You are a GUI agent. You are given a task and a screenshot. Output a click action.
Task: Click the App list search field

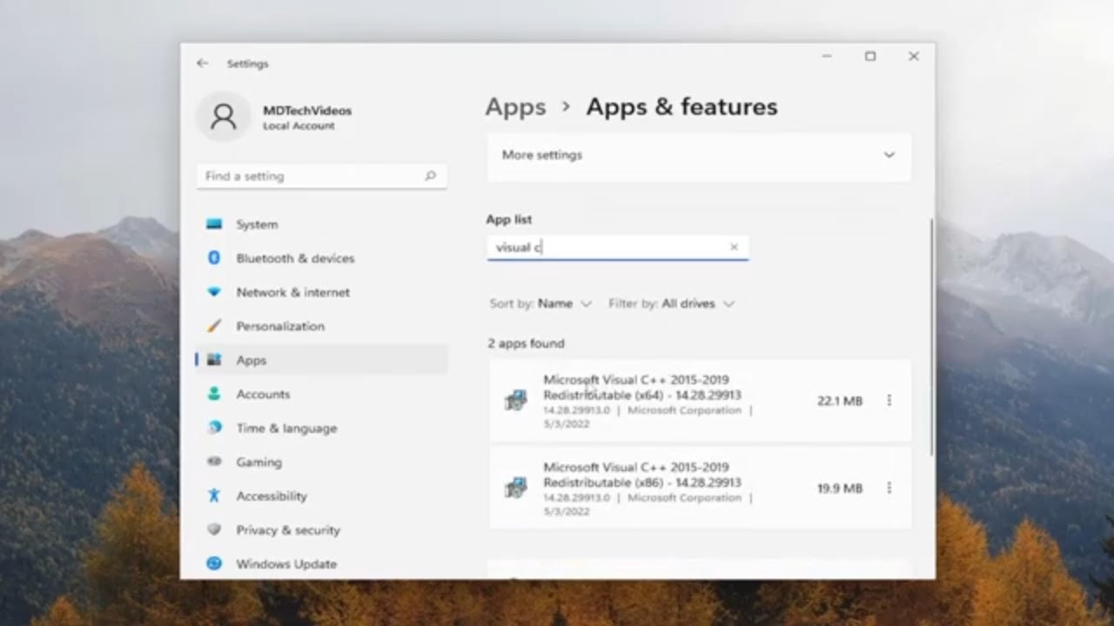617,247
